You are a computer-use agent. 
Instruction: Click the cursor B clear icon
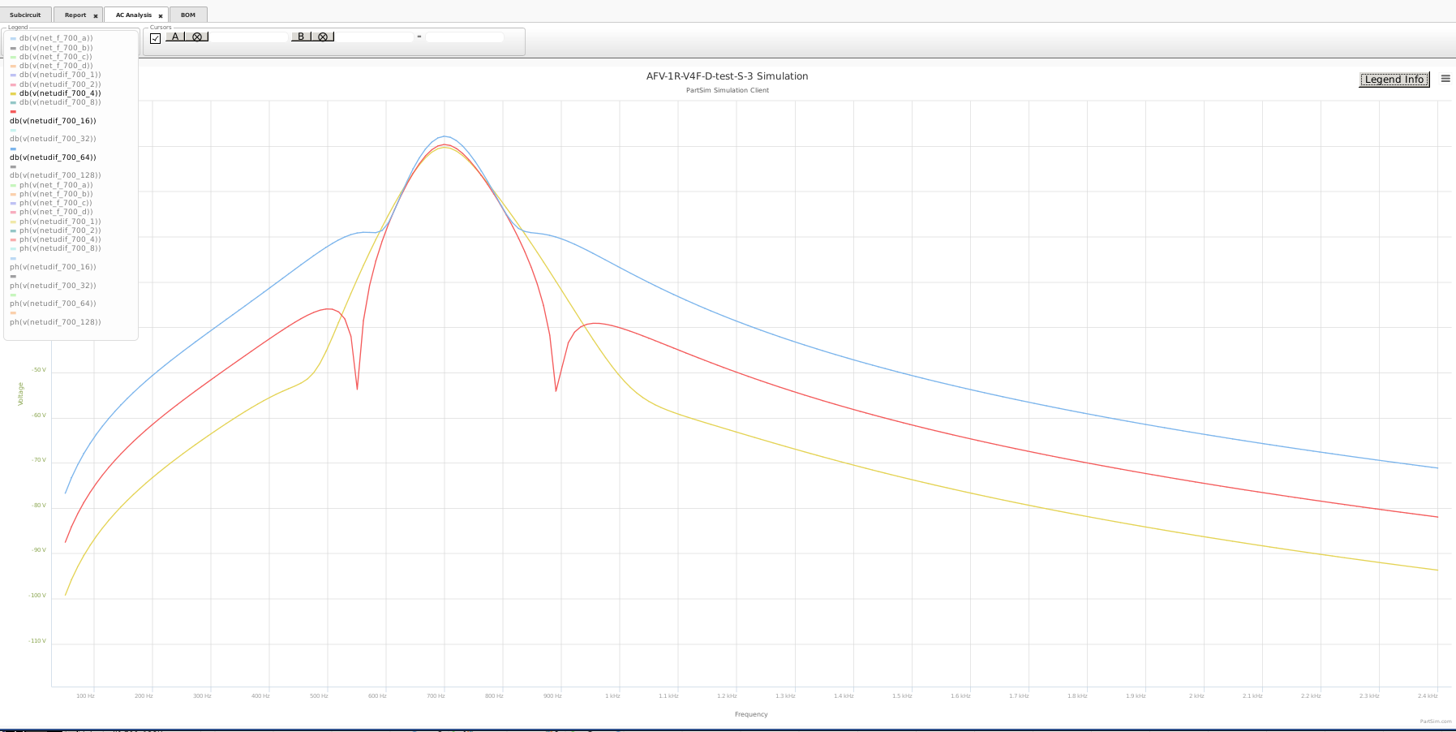323,37
